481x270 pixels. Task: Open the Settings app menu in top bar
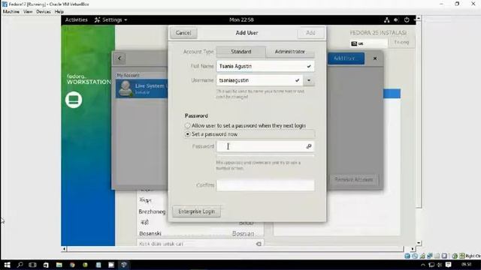[x=110, y=20]
